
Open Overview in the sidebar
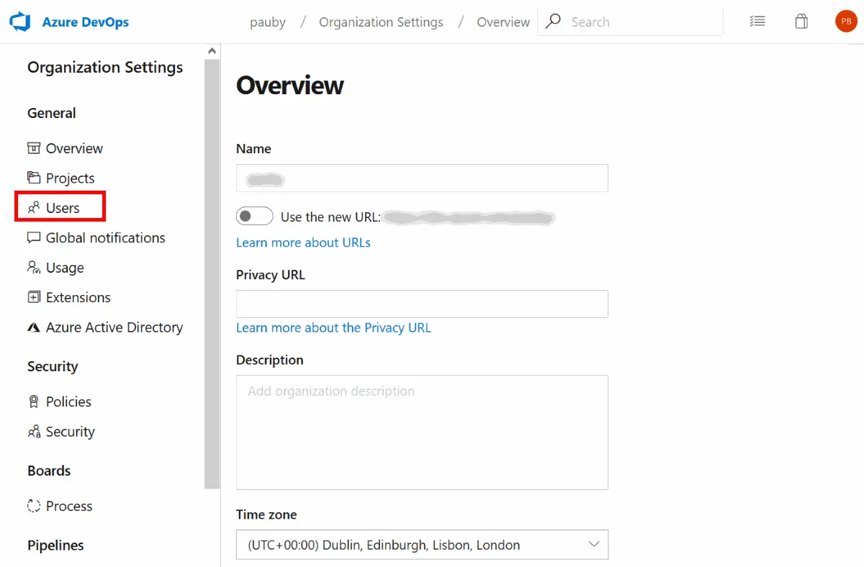[74, 148]
